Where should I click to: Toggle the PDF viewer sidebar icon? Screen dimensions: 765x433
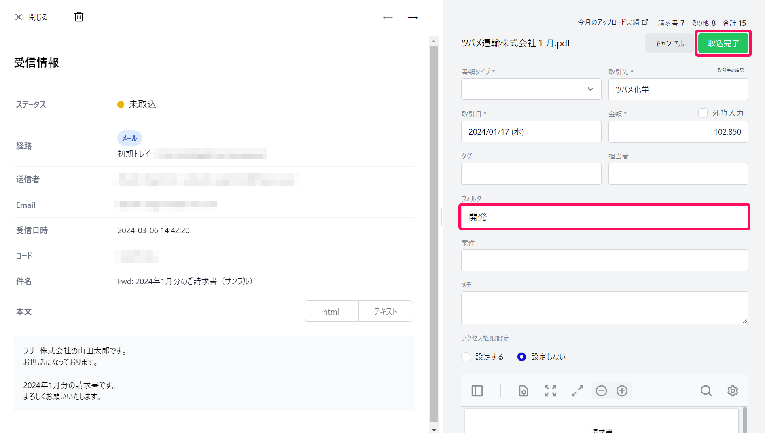pos(477,391)
